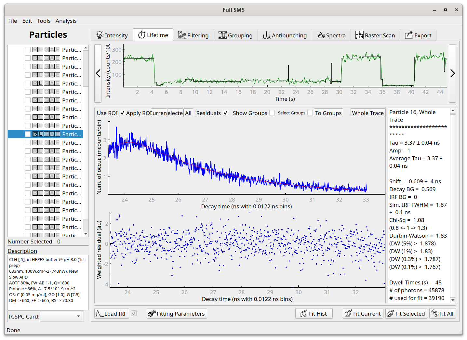Open the TCSPC Card dropdown
The image size is (467, 340).
pyautogui.click(x=61, y=316)
